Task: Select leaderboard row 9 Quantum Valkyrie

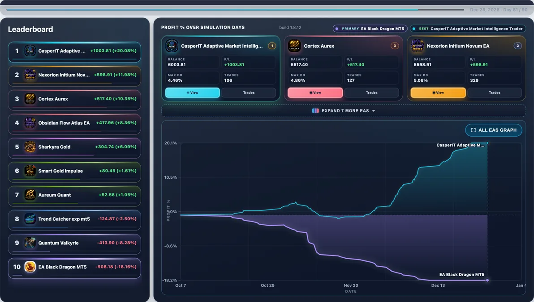Action: tap(74, 244)
